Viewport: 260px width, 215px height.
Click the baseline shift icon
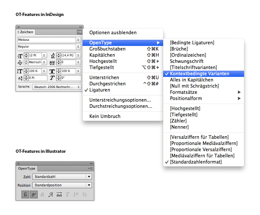click(x=20, y=78)
